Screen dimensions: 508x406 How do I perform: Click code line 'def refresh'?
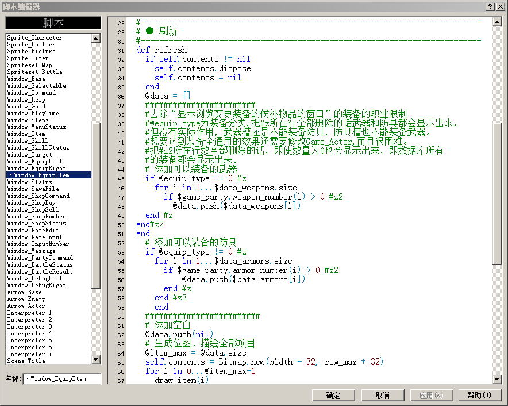pyautogui.click(x=161, y=50)
